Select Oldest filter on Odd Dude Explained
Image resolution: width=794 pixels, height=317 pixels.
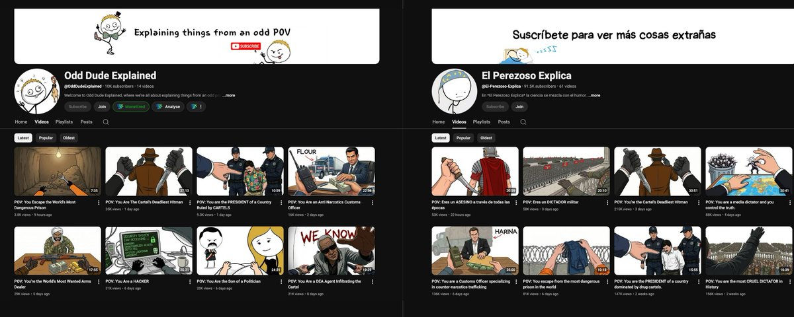[x=69, y=138]
